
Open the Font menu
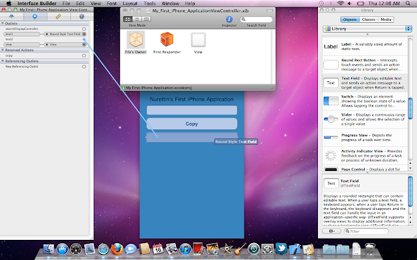pos(111,3)
